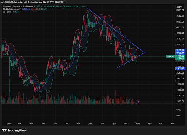Click the 60.00 lower pane scale label
The width and height of the screenshot is (187, 135).
pyautogui.click(x=179, y=110)
